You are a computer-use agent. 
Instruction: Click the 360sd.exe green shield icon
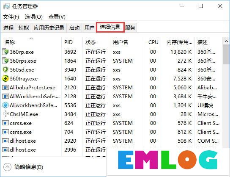(x=5, y=69)
